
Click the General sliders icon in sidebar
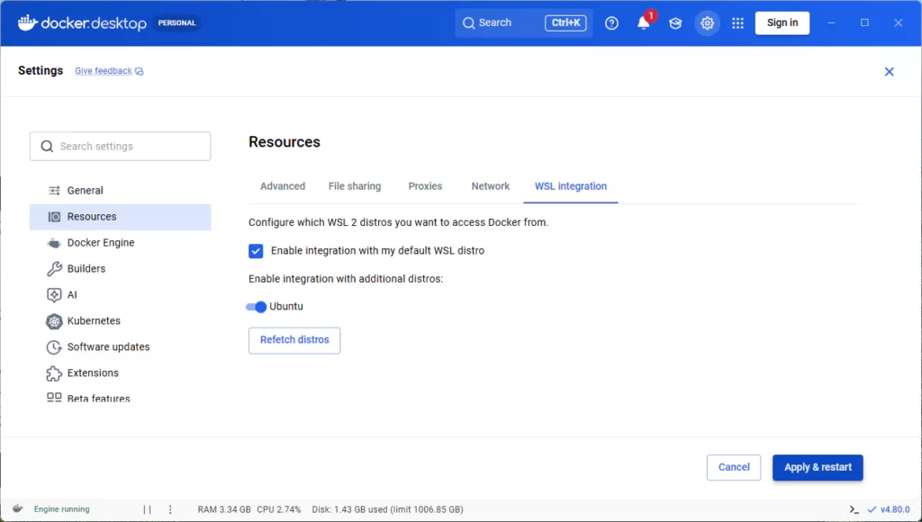pos(54,191)
